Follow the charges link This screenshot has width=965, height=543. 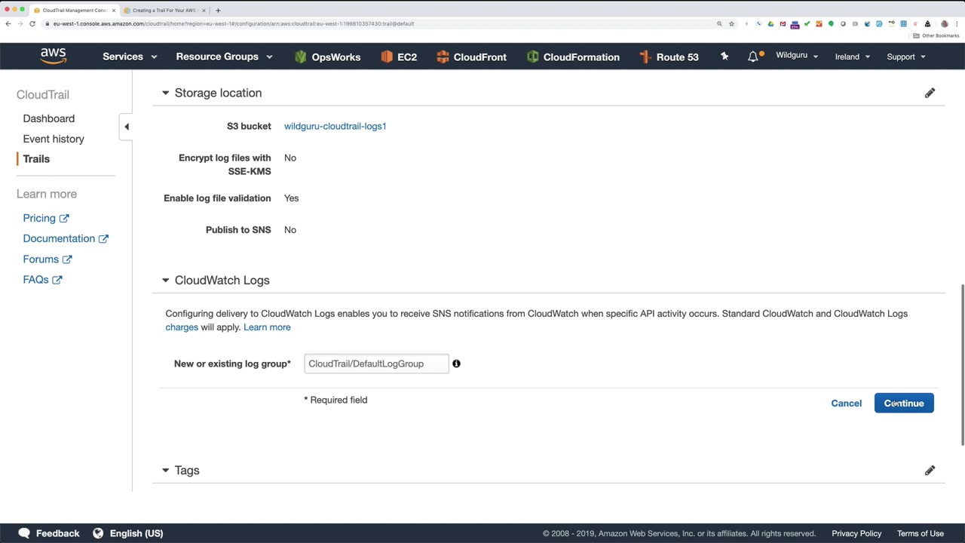(x=182, y=327)
